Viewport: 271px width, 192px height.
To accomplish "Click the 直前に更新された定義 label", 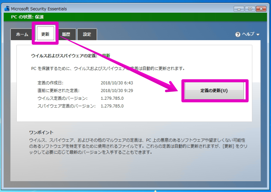I will [58, 90].
